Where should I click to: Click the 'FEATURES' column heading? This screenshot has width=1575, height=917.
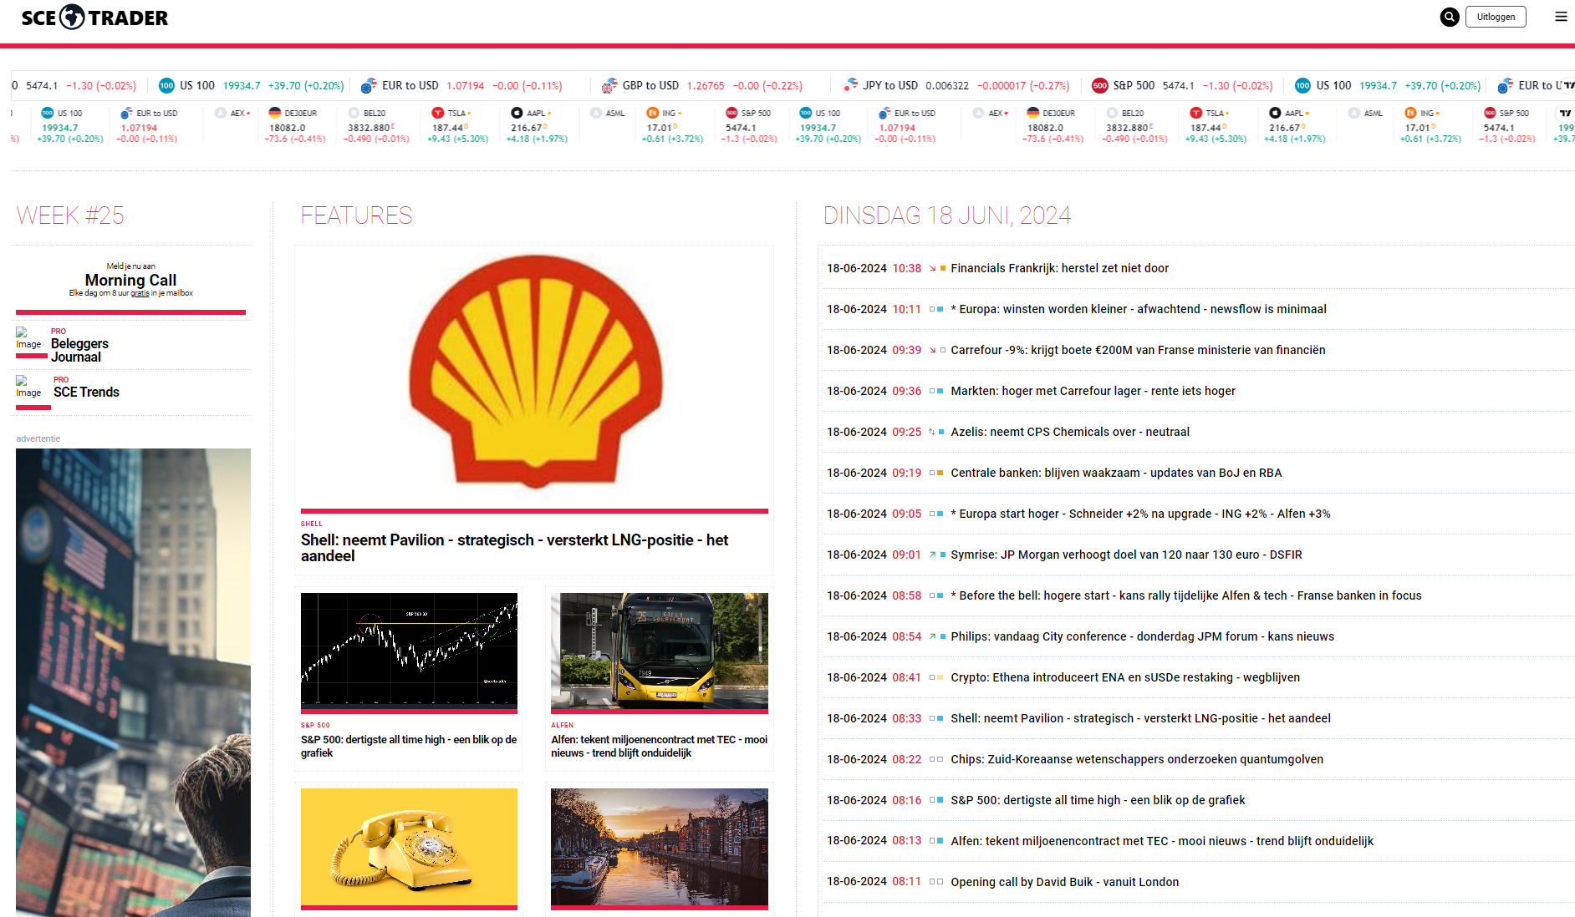(x=356, y=215)
